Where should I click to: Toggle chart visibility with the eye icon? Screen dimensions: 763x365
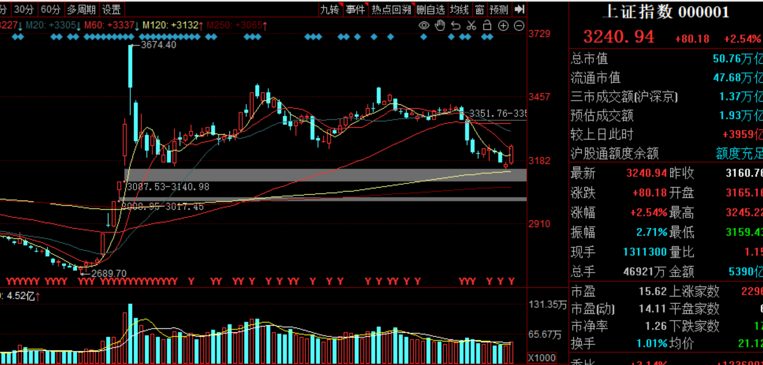(424, 26)
